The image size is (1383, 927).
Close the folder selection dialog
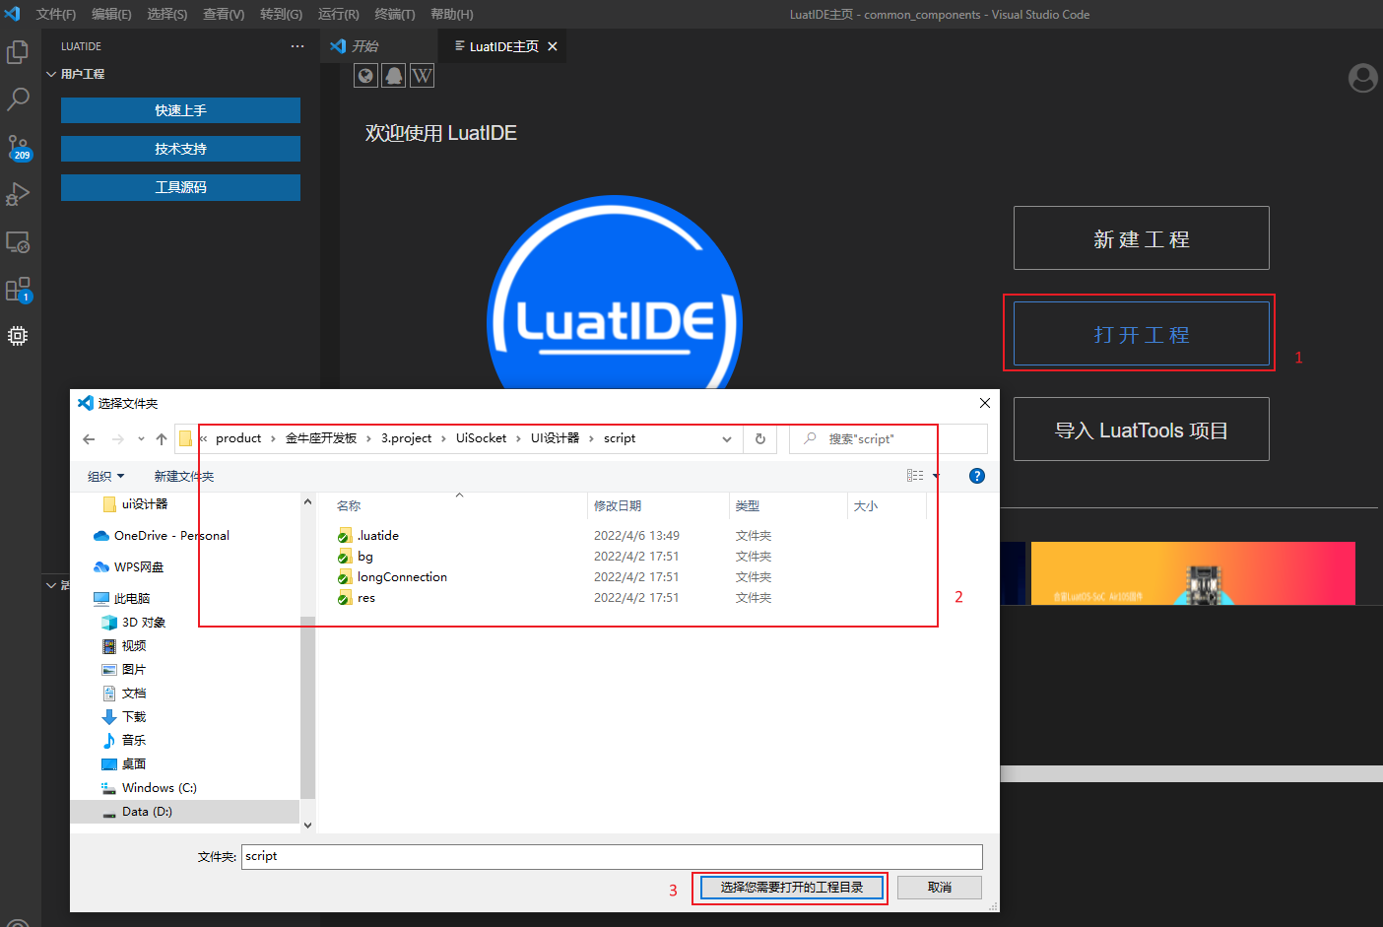coord(984,403)
